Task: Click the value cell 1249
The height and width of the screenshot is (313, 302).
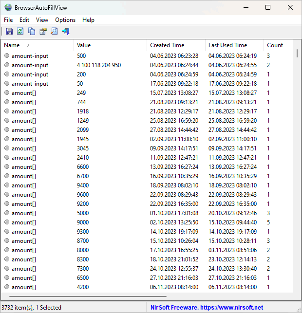Action: 83,121
